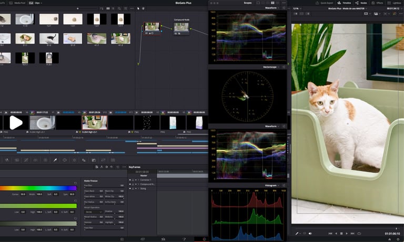Open the Vectorscope type dropdown

tap(271, 67)
